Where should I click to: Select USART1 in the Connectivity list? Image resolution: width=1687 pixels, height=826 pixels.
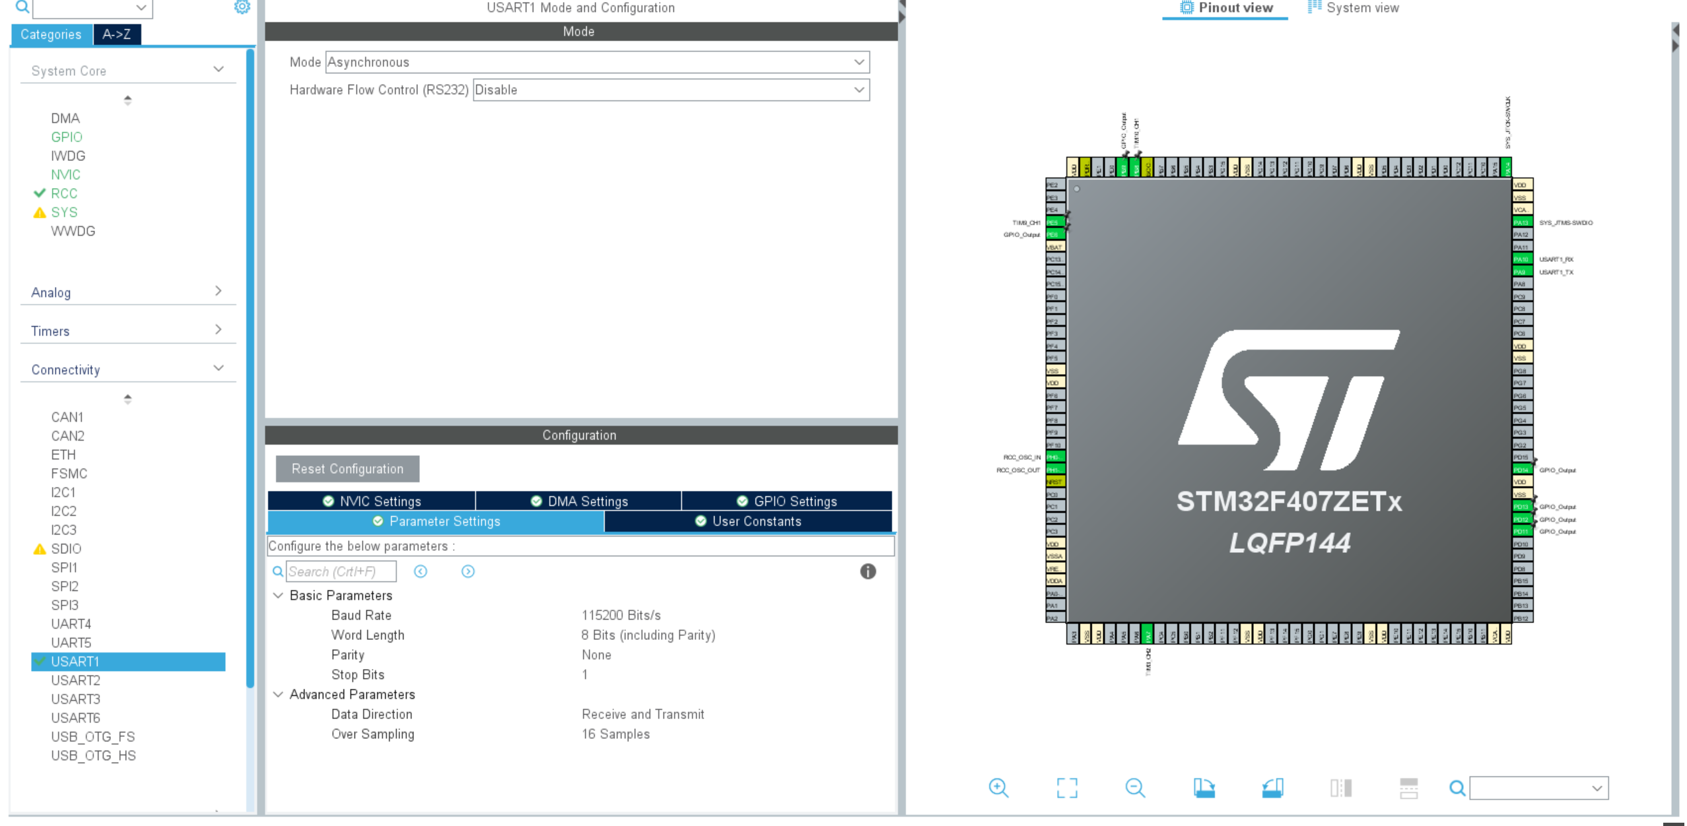(x=128, y=662)
